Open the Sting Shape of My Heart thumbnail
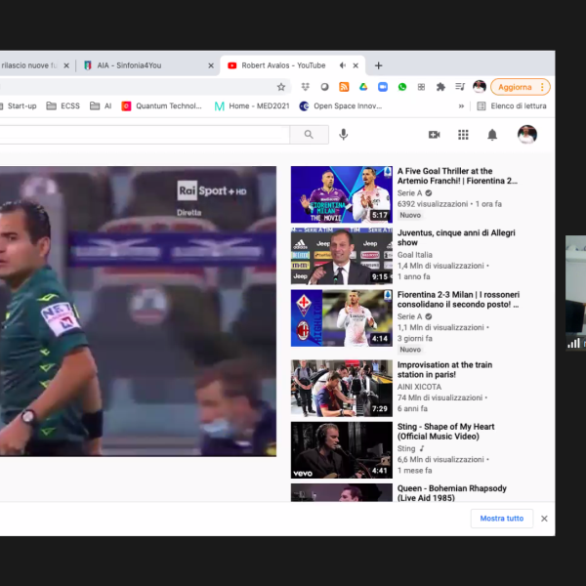The image size is (586, 586). 341,449
